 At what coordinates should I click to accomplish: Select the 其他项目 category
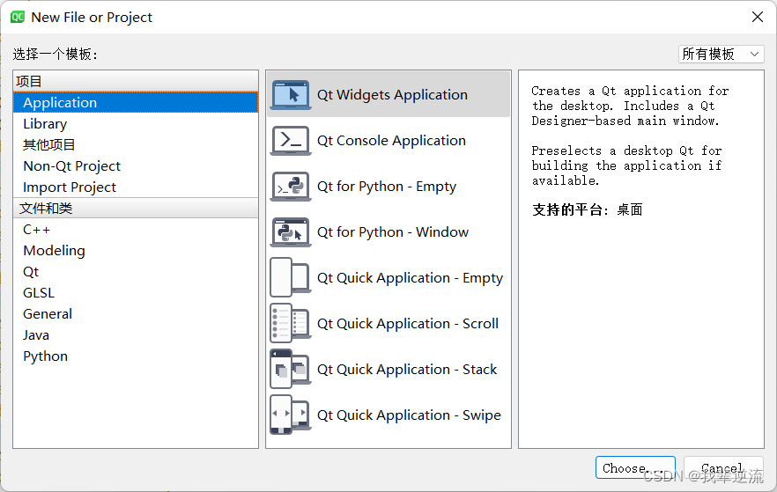point(136,145)
